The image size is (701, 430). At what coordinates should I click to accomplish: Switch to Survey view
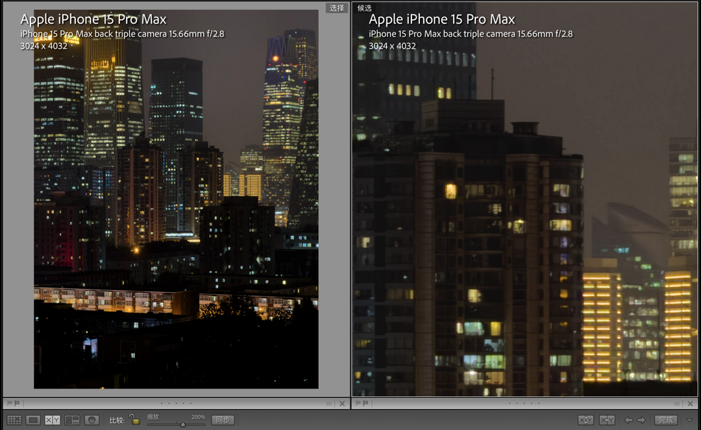[72, 420]
